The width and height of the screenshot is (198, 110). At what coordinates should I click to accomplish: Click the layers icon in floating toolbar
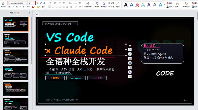[x=130, y=49]
